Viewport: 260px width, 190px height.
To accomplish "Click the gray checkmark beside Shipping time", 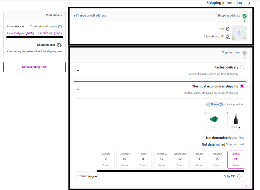I will coord(245,53).
